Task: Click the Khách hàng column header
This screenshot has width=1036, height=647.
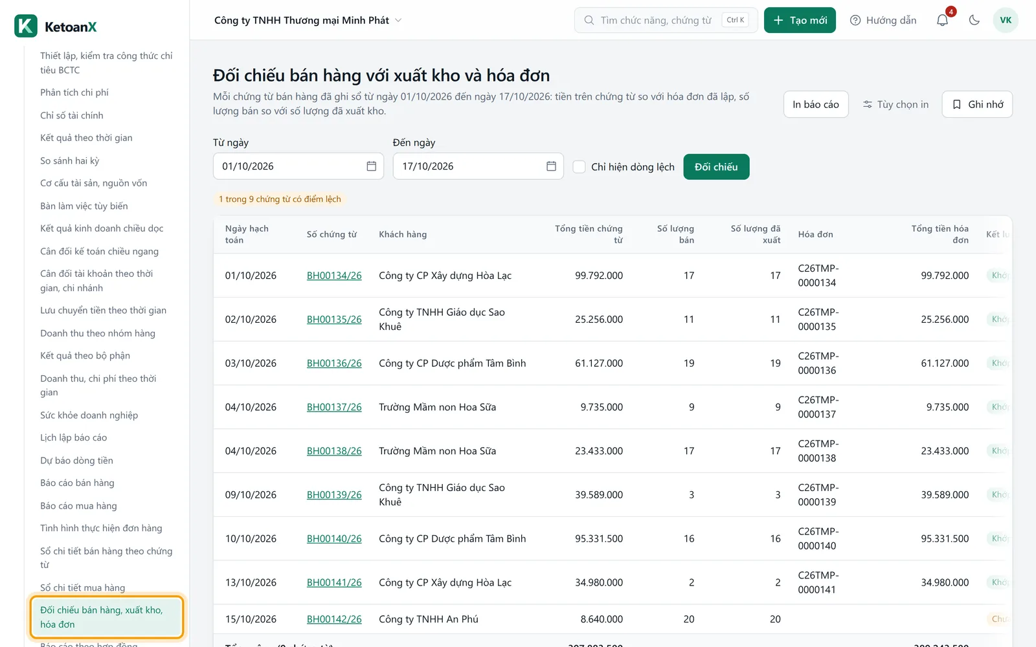Action: [x=403, y=234]
